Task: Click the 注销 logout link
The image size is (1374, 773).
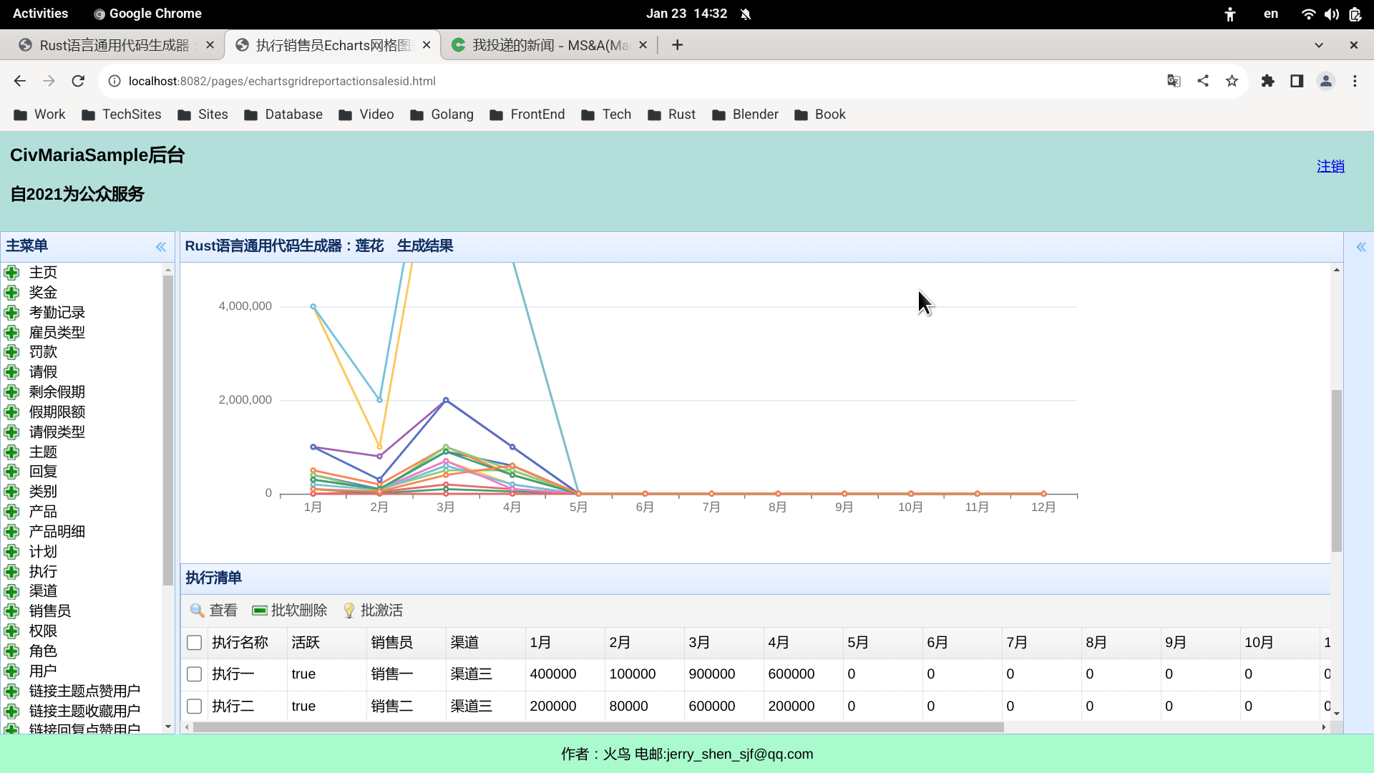Action: pyautogui.click(x=1330, y=166)
